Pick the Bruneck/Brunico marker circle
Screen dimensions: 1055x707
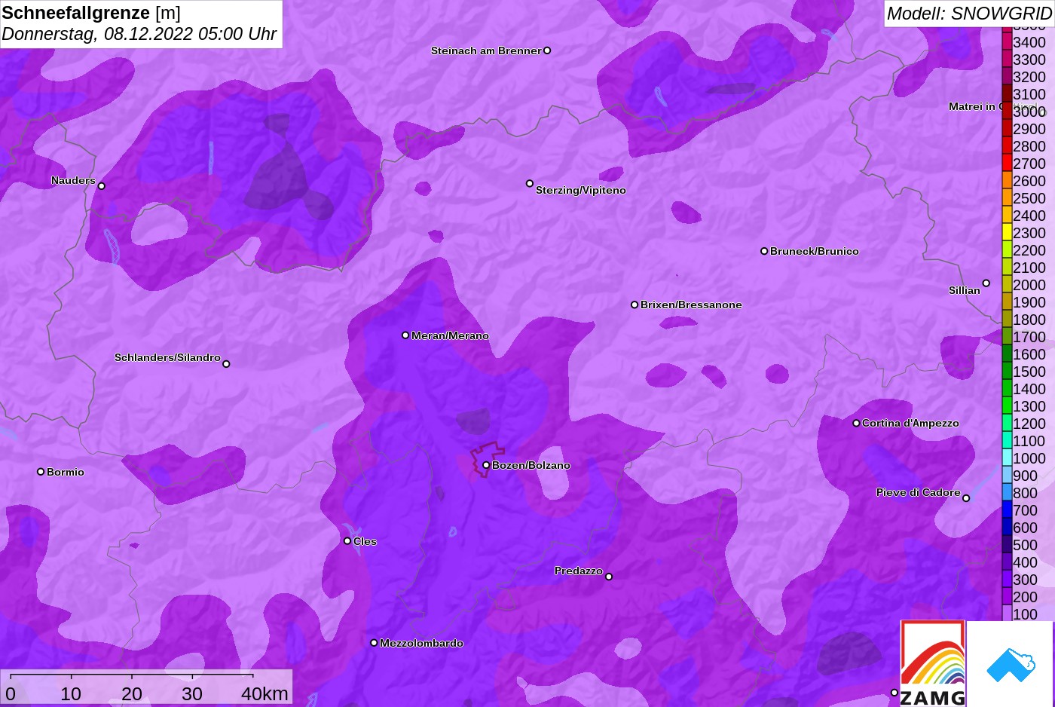point(764,251)
